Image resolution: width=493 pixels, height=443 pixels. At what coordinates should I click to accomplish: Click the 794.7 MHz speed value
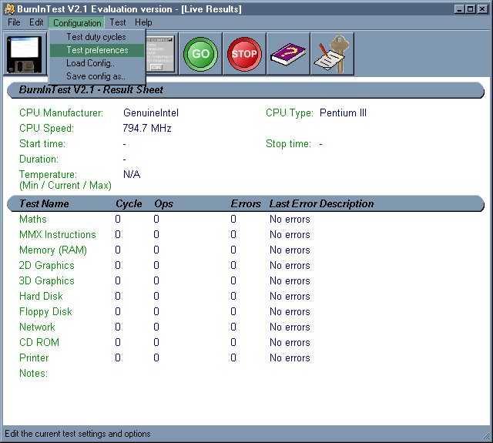point(147,129)
